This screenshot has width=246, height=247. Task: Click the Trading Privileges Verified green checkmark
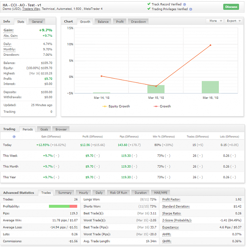(x=149, y=9)
